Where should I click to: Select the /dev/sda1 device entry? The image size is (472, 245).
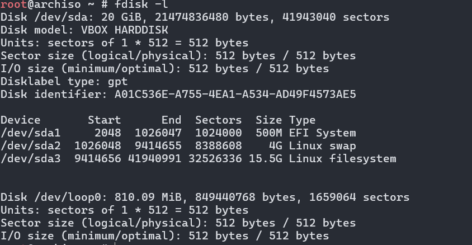(x=30, y=133)
